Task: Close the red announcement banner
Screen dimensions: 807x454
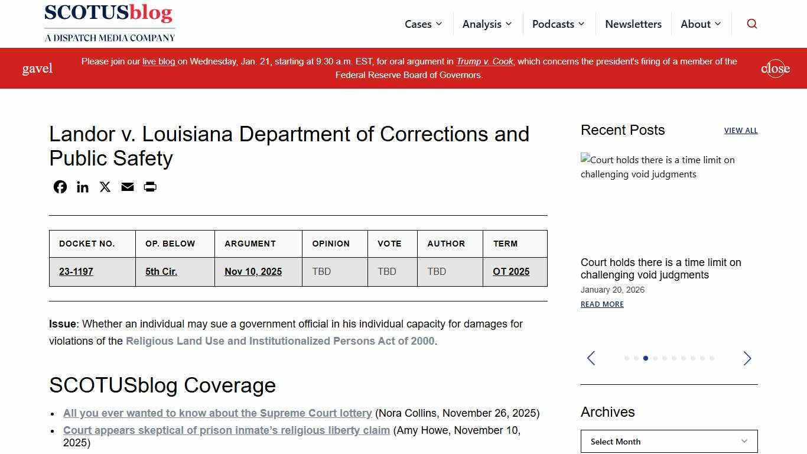Action: pos(775,68)
